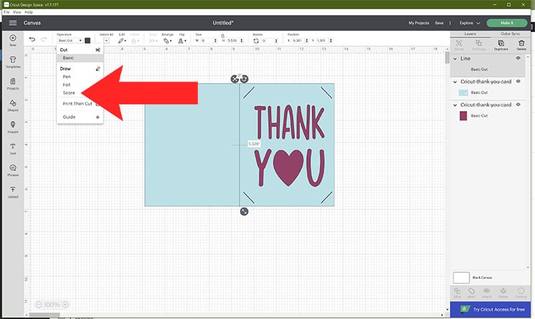This screenshot has height=319, width=535.
Task: Click Try Cricut Access for free
Action: click(x=490, y=310)
